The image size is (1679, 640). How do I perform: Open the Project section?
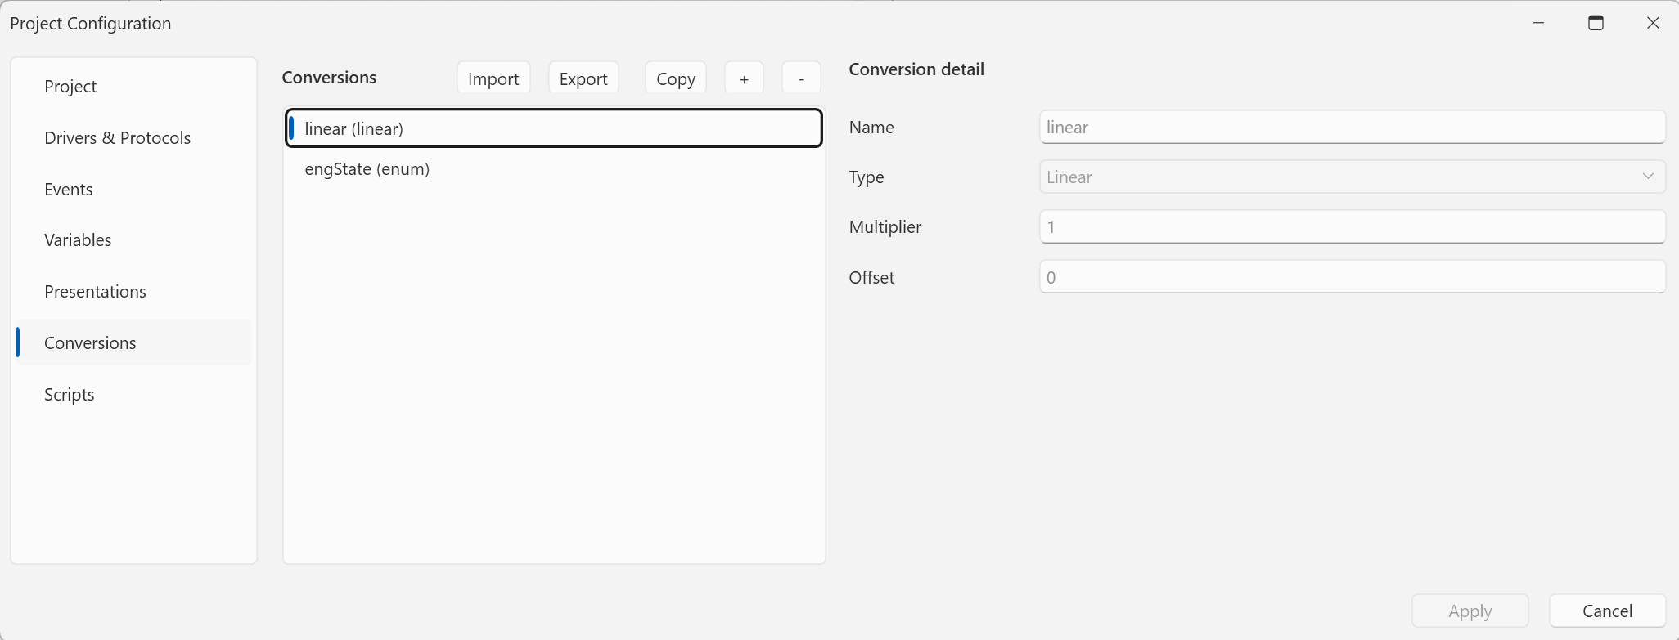133,87
